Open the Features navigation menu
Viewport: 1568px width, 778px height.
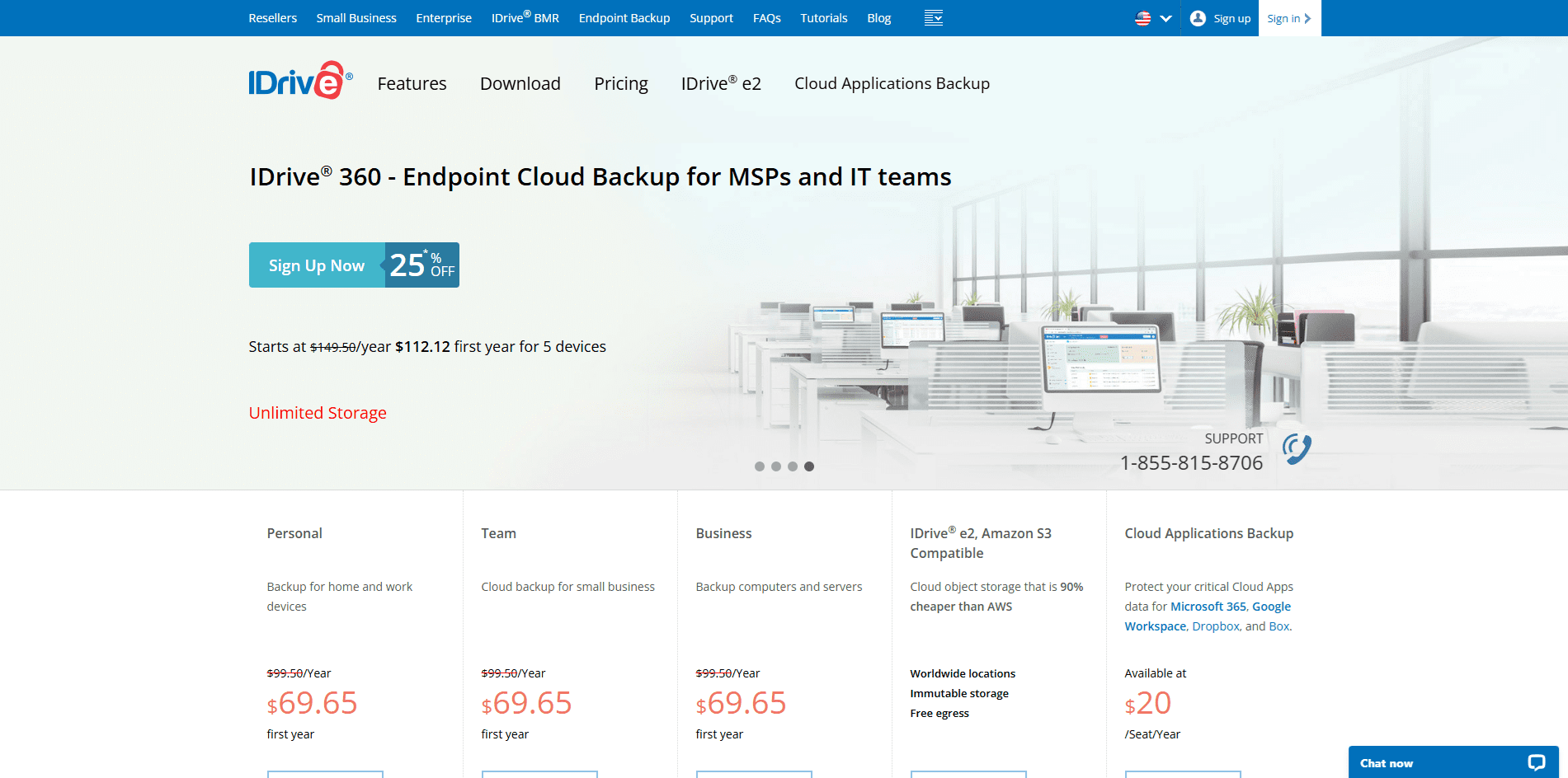(x=412, y=83)
